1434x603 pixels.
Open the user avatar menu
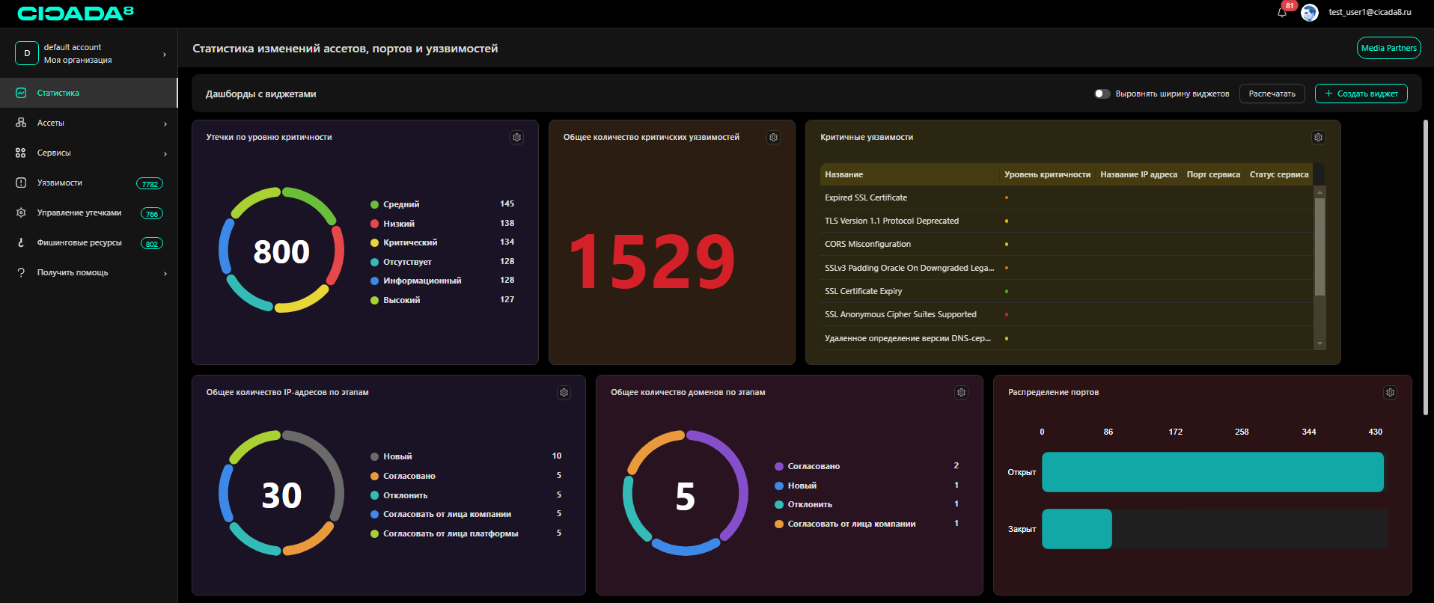pyautogui.click(x=1309, y=13)
